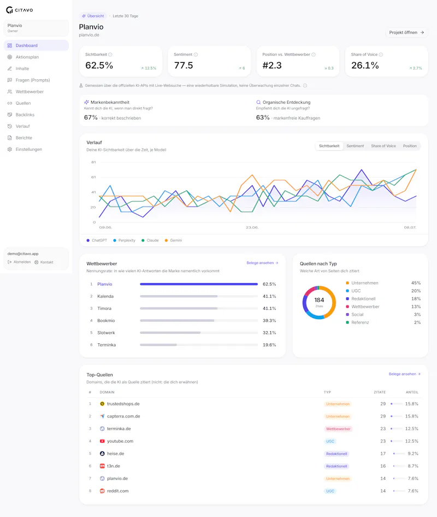Open Aktionsplan in the sidebar
Image resolution: width=437 pixels, height=517 pixels.
36,57
